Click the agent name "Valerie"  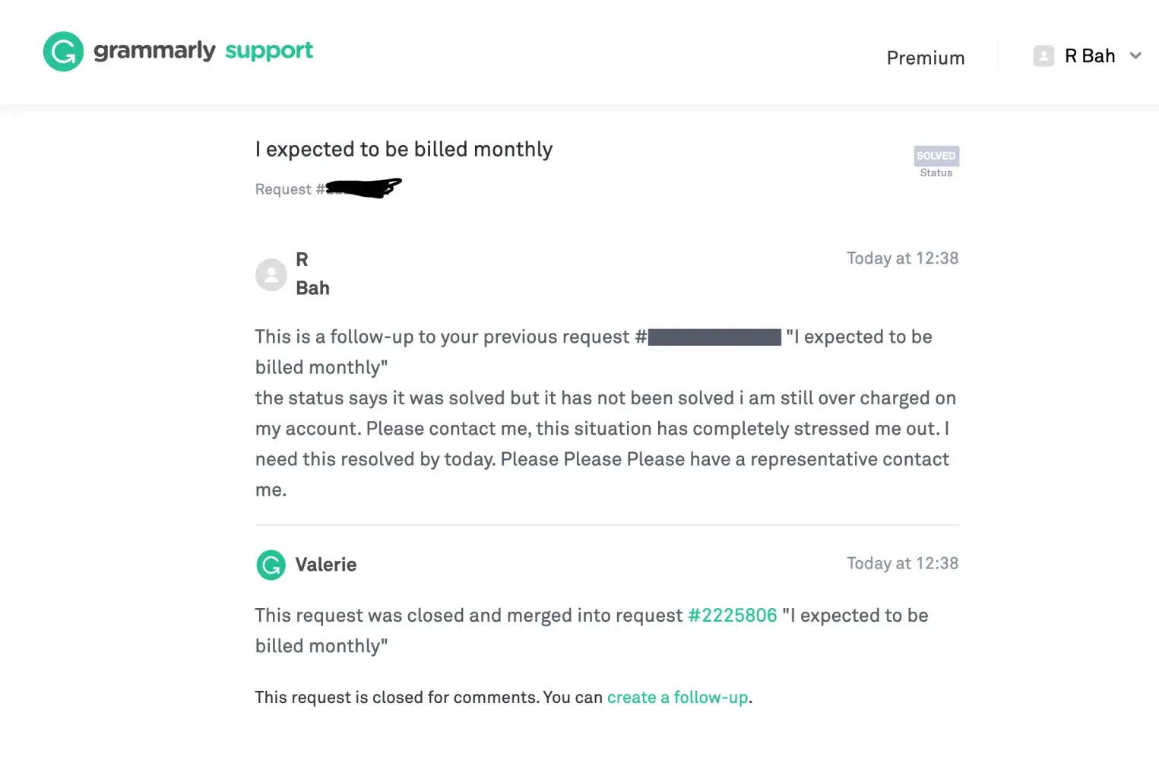325,565
